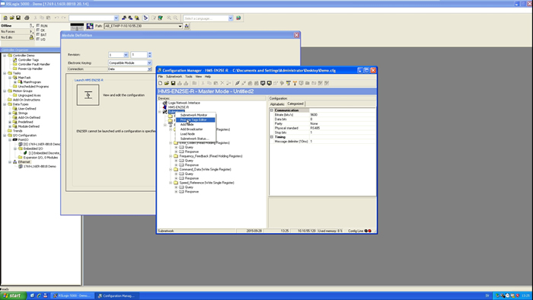
Task: Expand Query under Speed_Reference
Action: [176, 187]
